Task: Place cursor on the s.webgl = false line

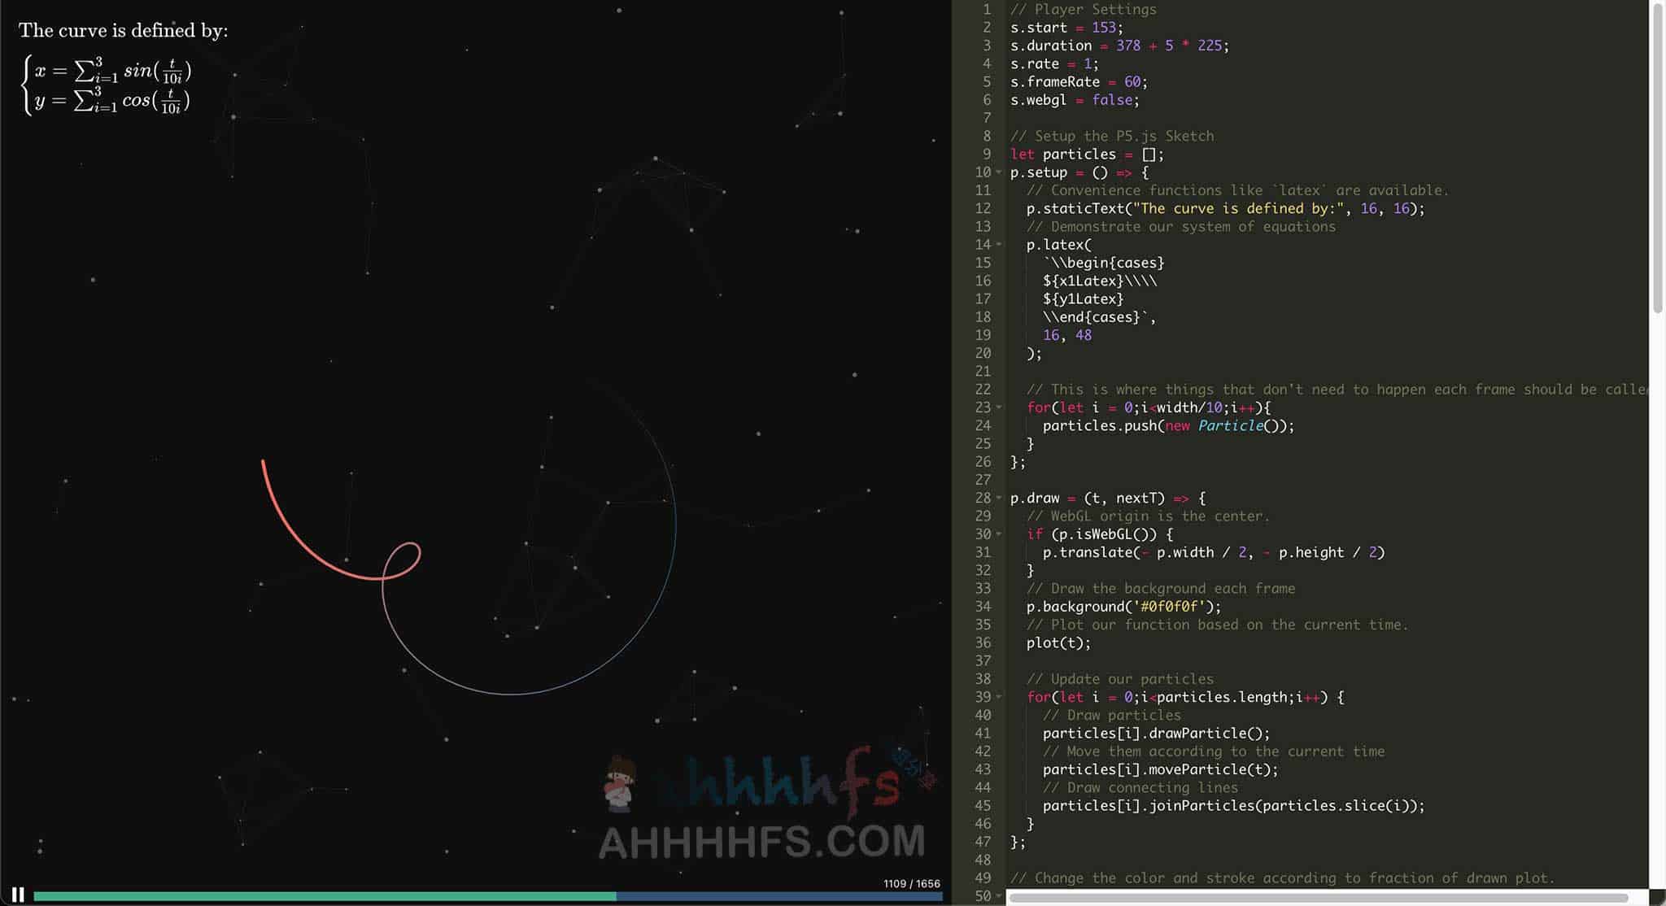Action: pyautogui.click(x=1075, y=100)
